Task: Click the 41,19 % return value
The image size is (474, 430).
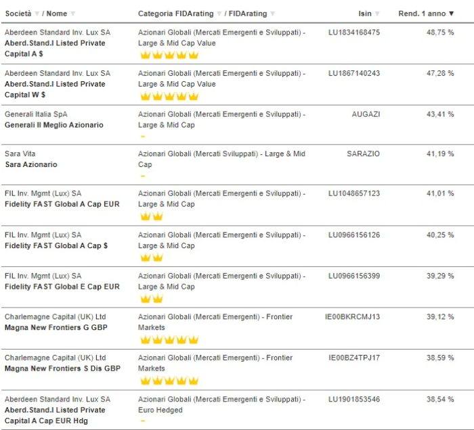Action: click(x=440, y=153)
